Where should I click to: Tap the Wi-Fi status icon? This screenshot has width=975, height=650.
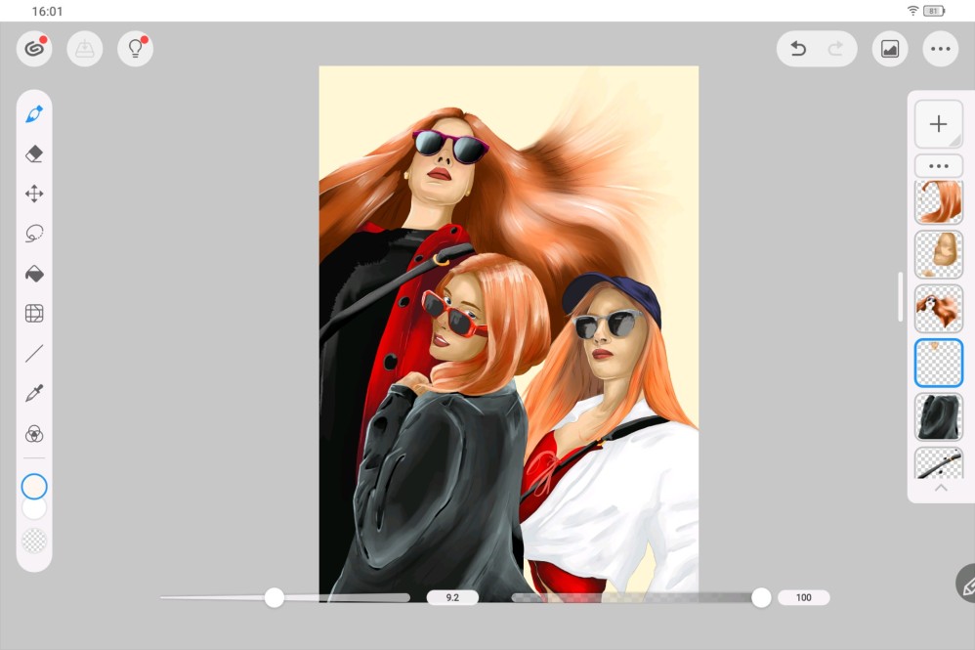pyautogui.click(x=912, y=11)
